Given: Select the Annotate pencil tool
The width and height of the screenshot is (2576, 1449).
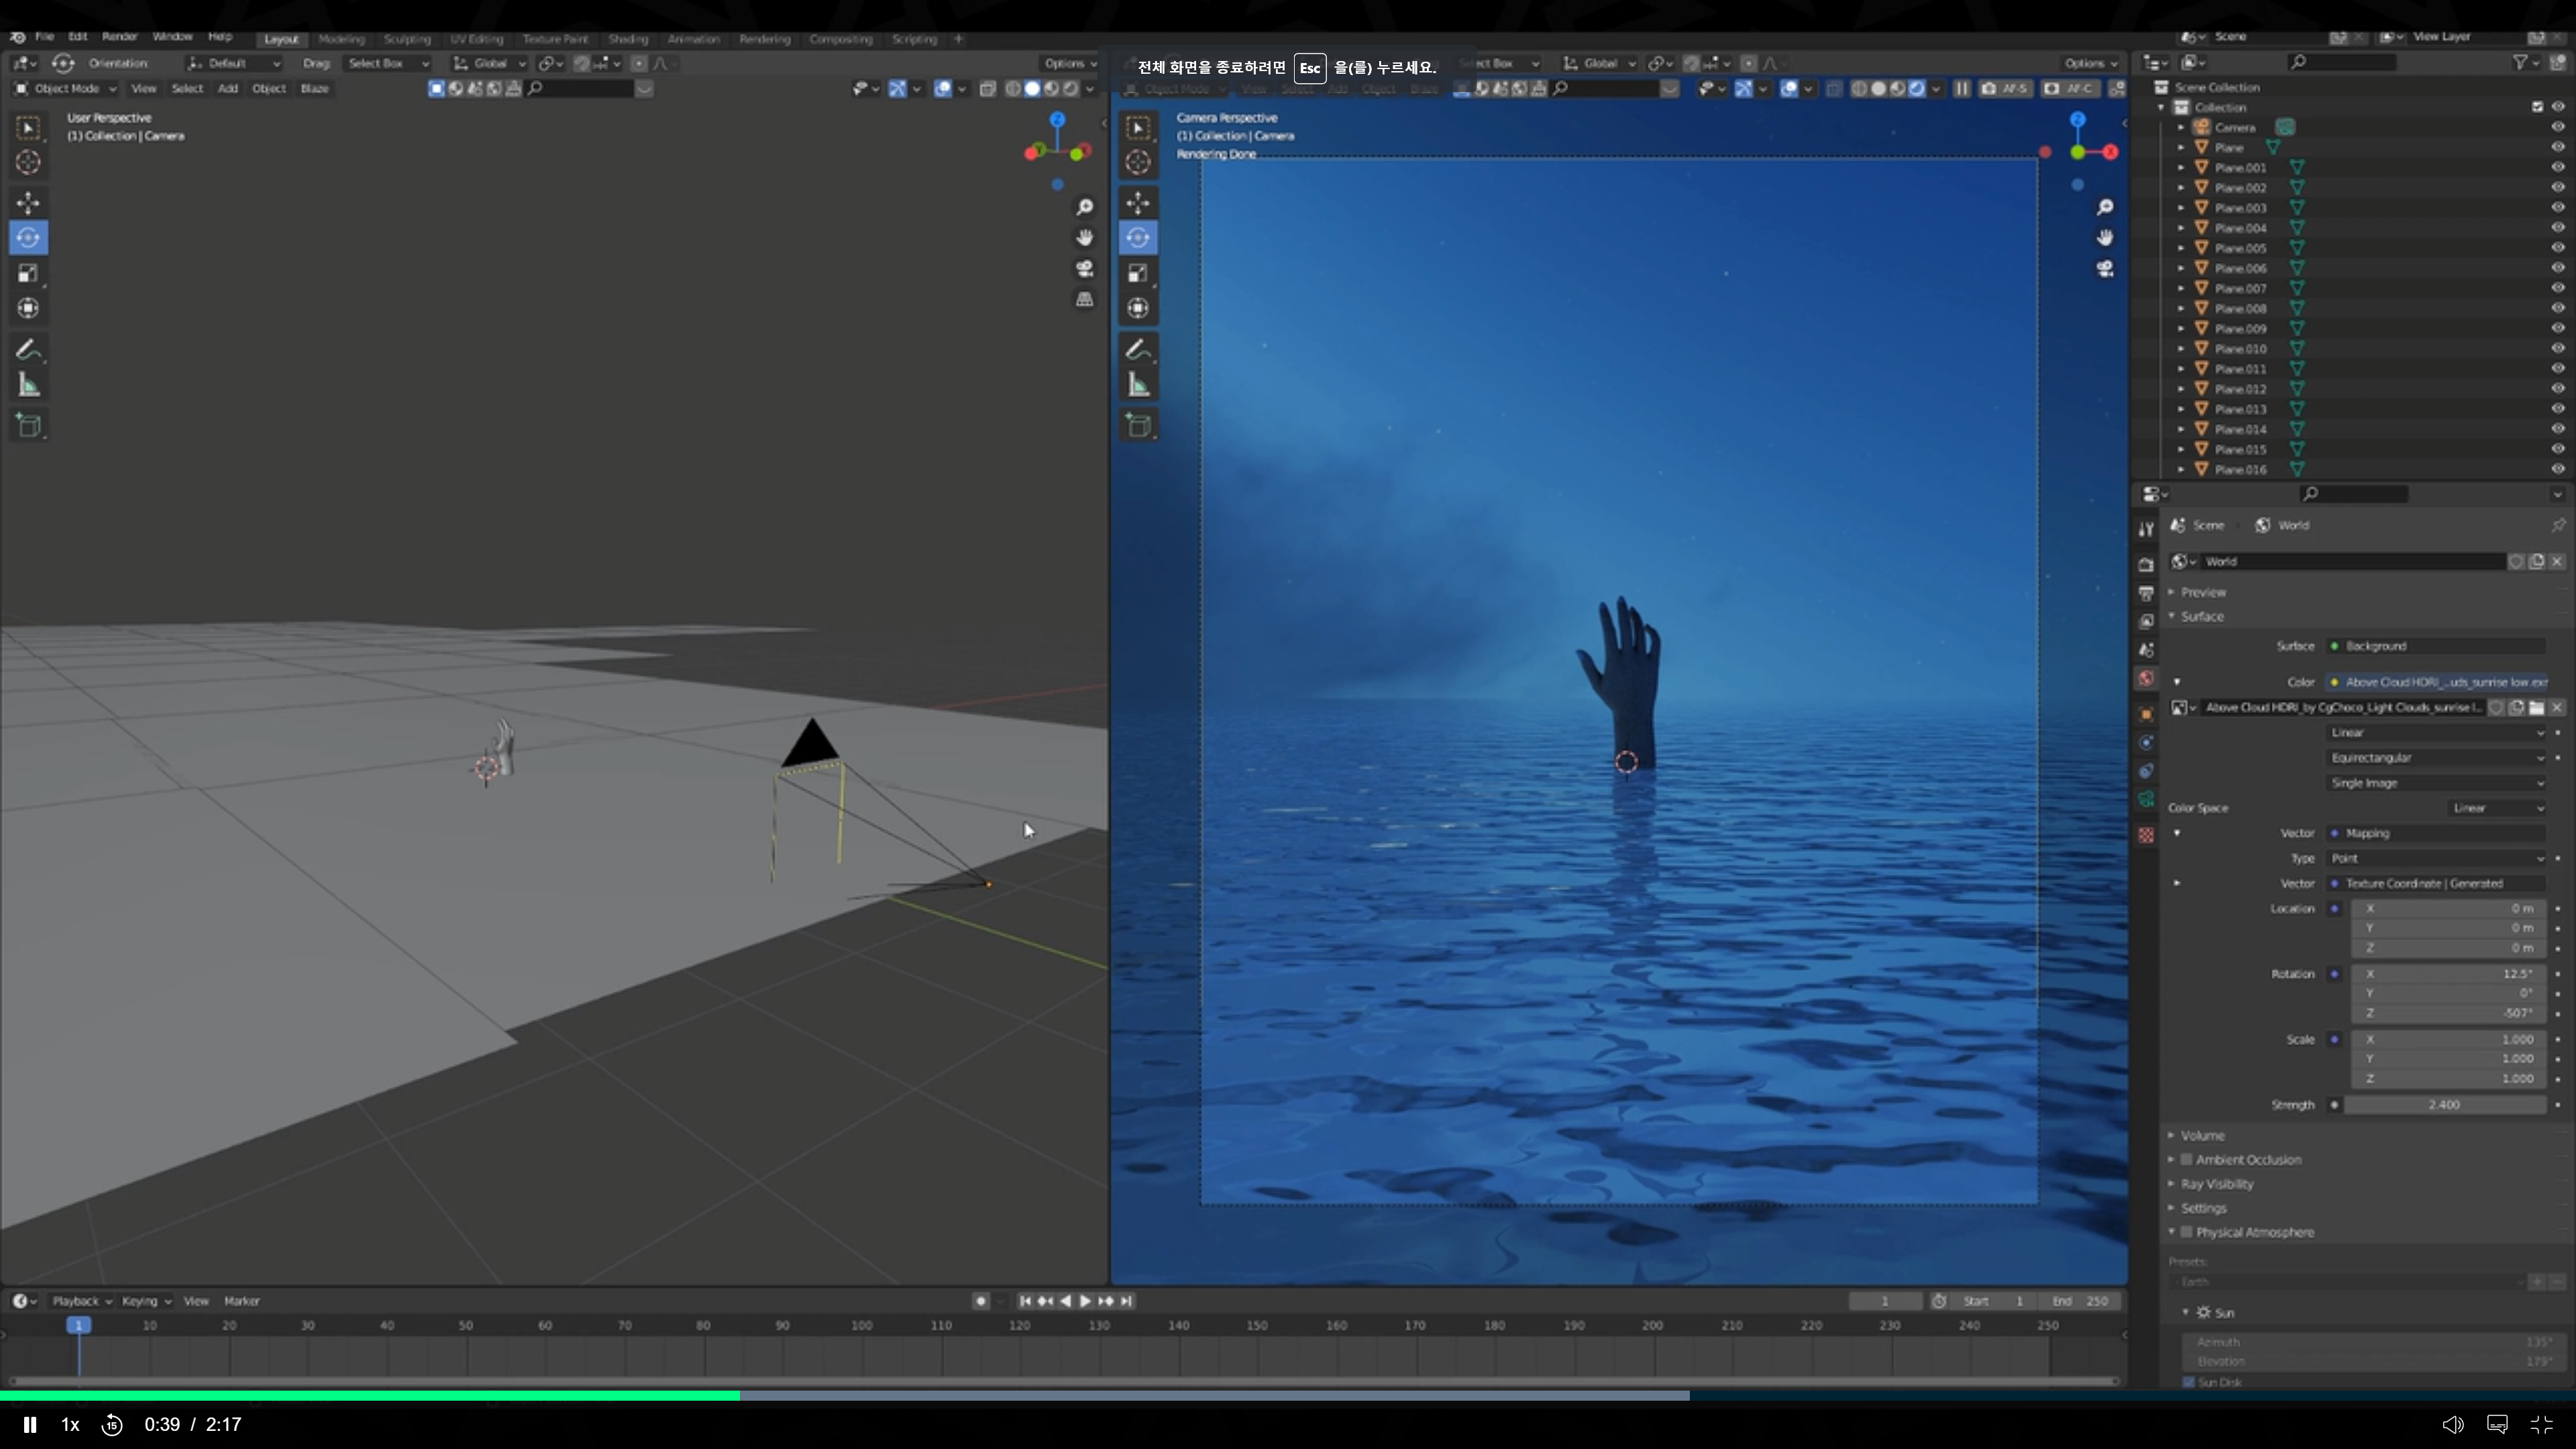Looking at the screenshot, I should point(28,350).
